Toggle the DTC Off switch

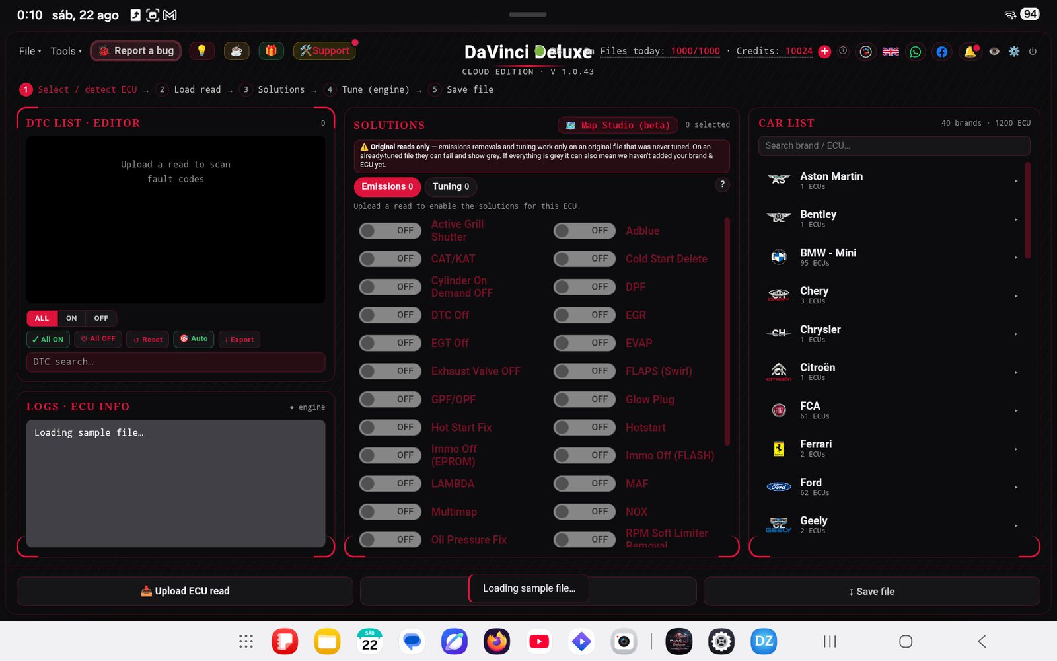point(390,315)
